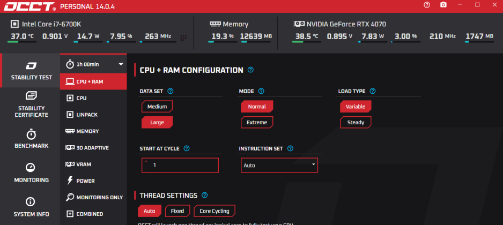Select the CPU + RAM test
The width and height of the screenshot is (503, 225).
[93, 81]
